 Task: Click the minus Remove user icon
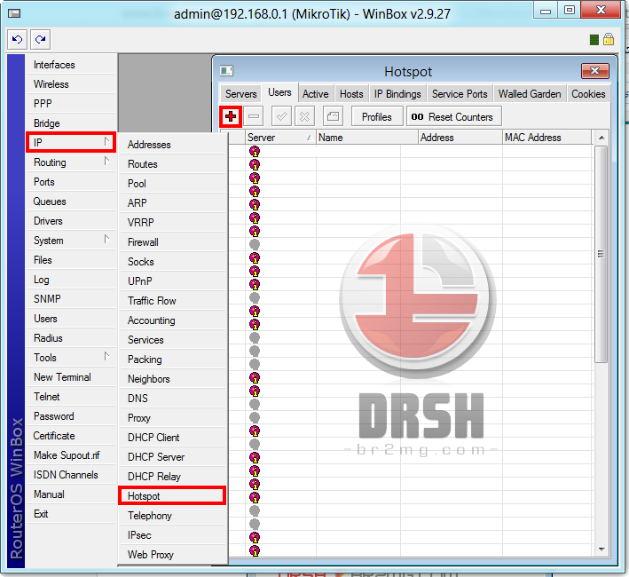(254, 117)
